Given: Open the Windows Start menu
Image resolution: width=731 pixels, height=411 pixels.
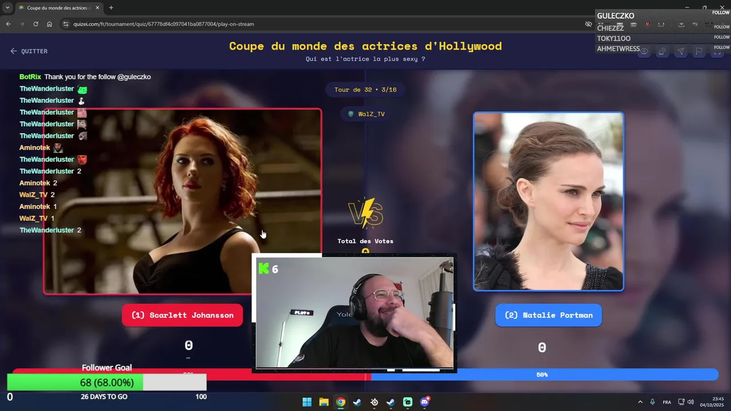Looking at the screenshot, I should pyautogui.click(x=307, y=402).
